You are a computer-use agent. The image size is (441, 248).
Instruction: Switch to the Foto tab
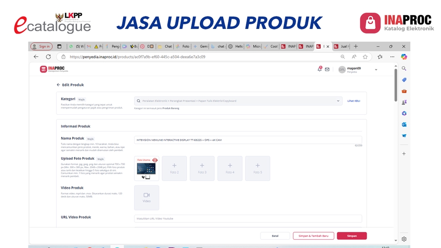tap(183, 46)
